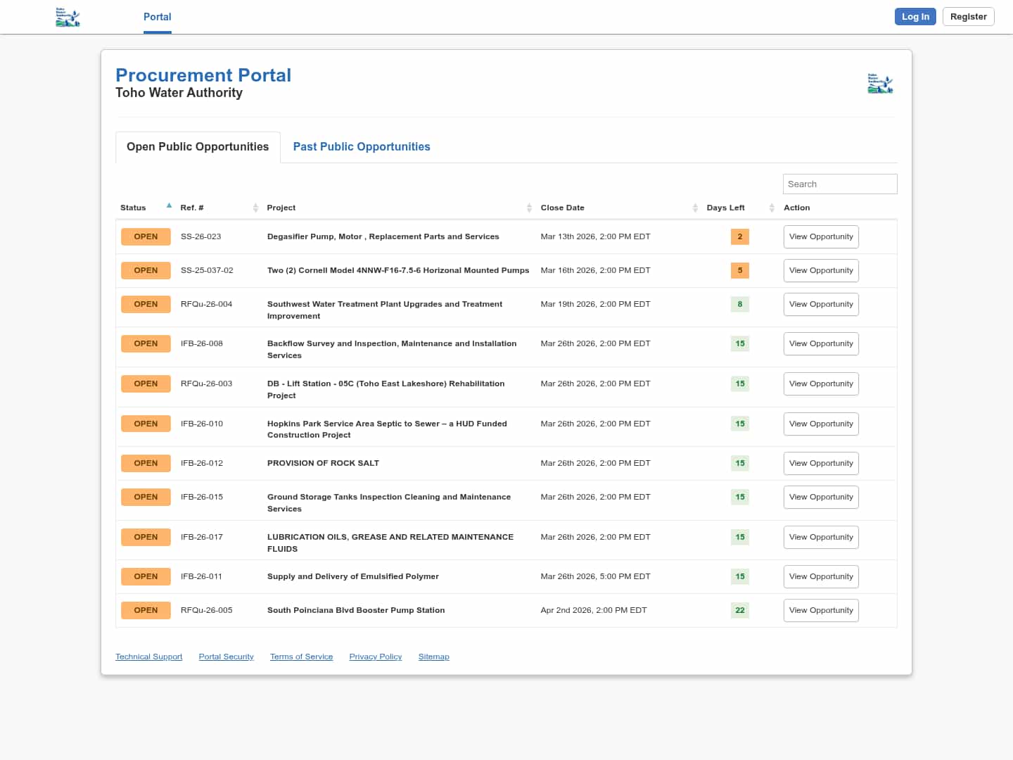1013x760 pixels.
Task: Open the Portal navigation item
Action: click(x=157, y=17)
